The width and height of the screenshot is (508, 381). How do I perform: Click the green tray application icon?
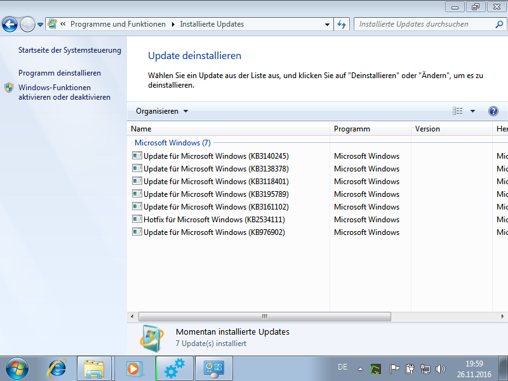pyautogui.click(x=376, y=369)
